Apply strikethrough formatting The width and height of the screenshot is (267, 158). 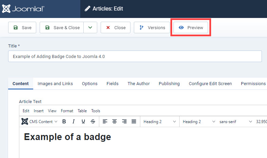93,121
